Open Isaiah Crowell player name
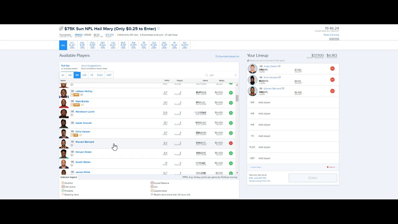Image resolution: width=398 pixels, height=224 pixels. point(83,123)
